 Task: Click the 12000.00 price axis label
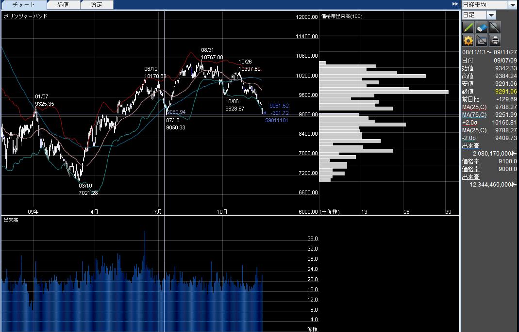click(307, 17)
